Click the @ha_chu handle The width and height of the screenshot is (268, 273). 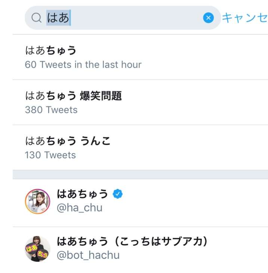(x=80, y=208)
